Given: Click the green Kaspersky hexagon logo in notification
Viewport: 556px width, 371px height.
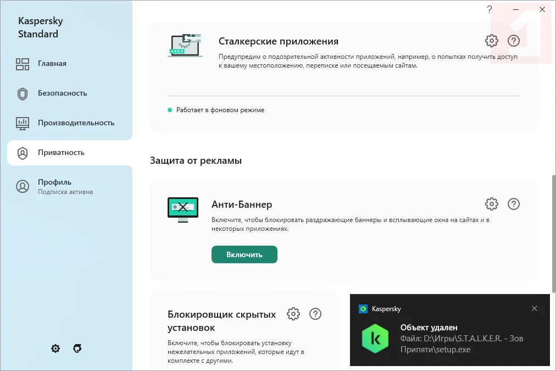Looking at the screenshot, I should click(375, 339).
